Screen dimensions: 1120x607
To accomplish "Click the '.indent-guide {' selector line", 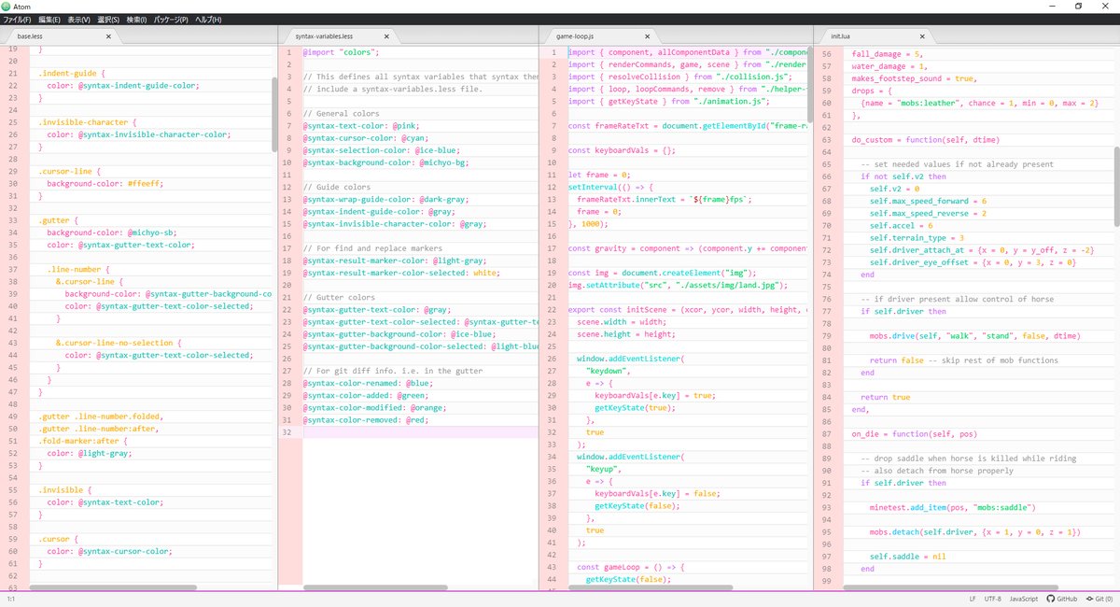I will (70, 73).
